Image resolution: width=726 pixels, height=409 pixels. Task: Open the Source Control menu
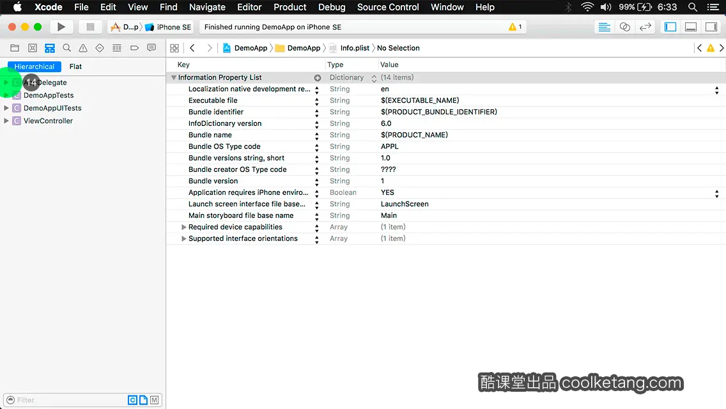click(x=388, y=7)
